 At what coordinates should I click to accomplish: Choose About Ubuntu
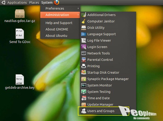click(60, 36)
